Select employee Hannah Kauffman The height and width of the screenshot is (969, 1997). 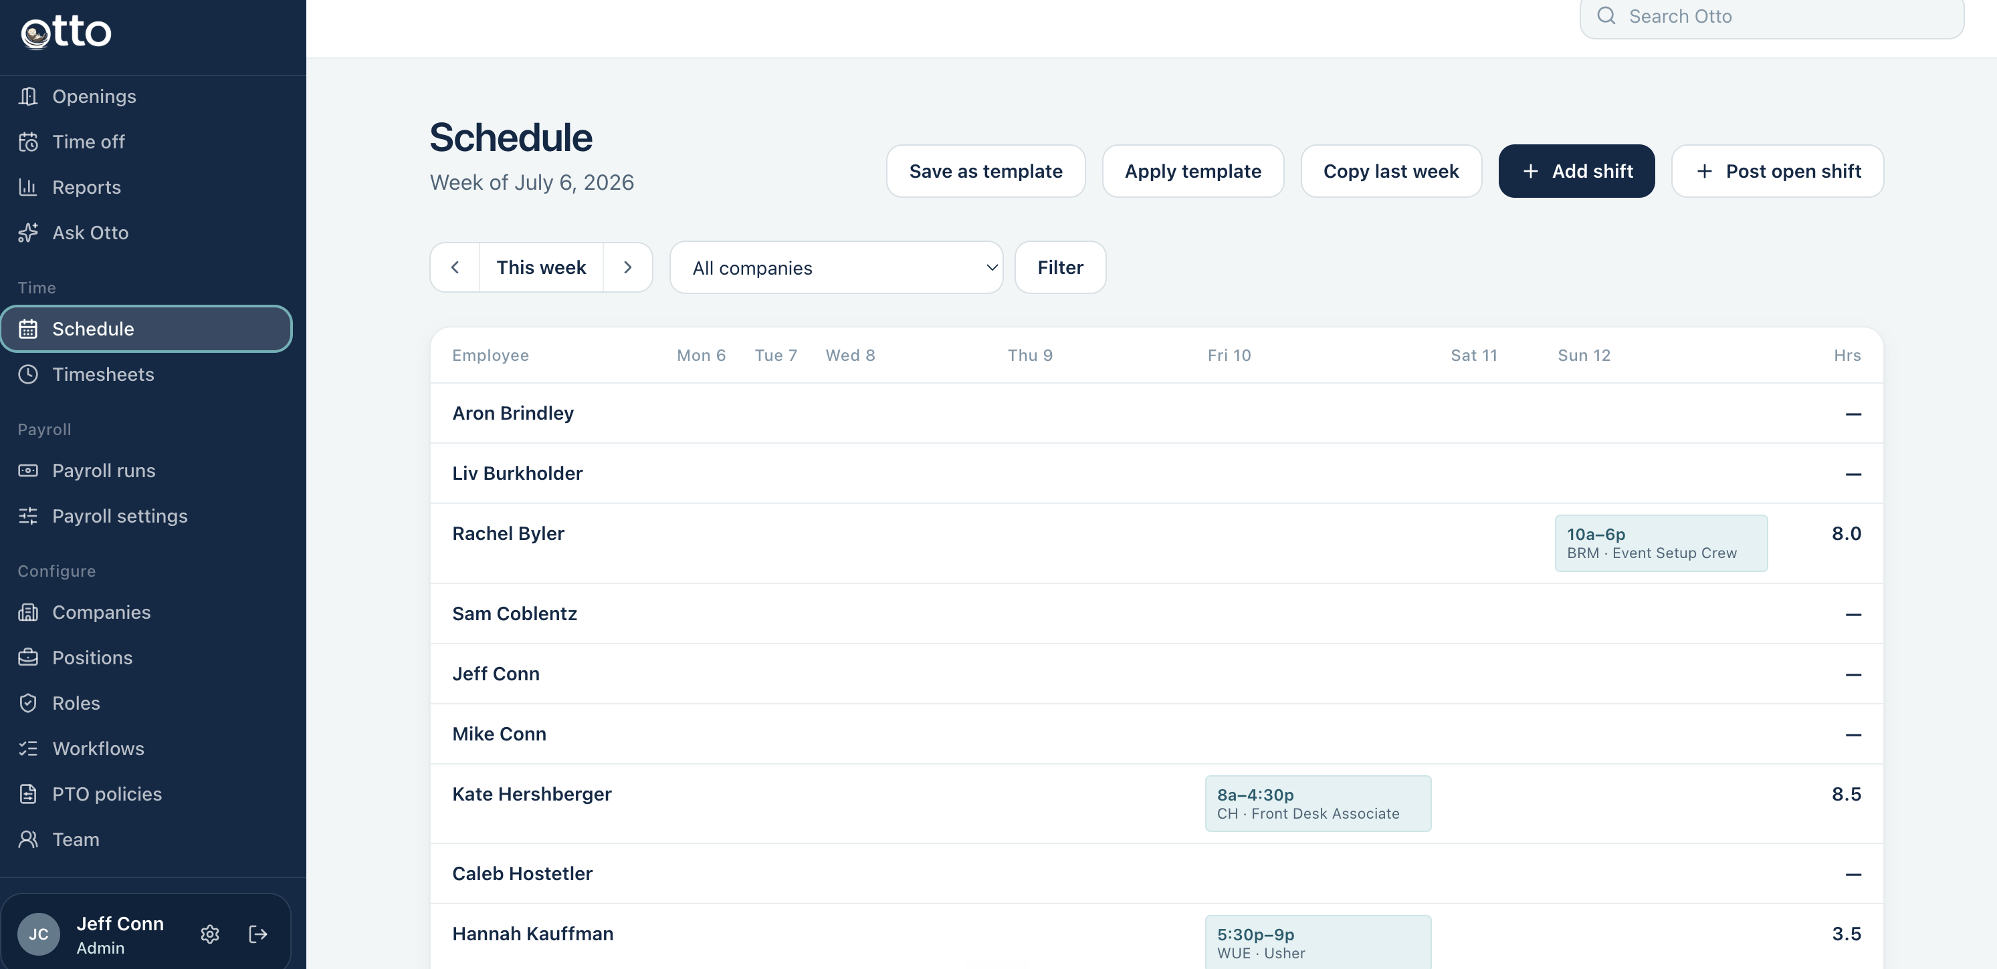(532, 934)
